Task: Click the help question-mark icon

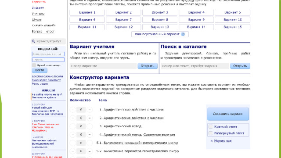Action: click(183, 34)
